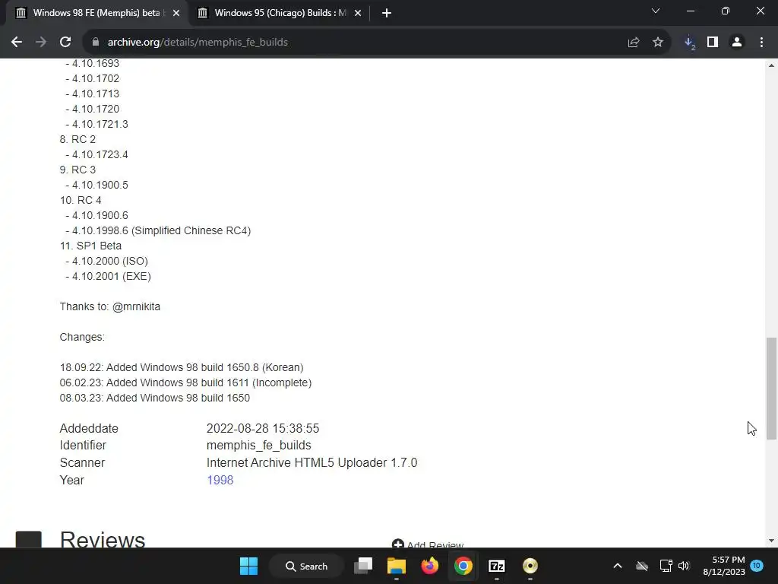
Task: Click the Reviews heading
Action: [x=103, y=539]
